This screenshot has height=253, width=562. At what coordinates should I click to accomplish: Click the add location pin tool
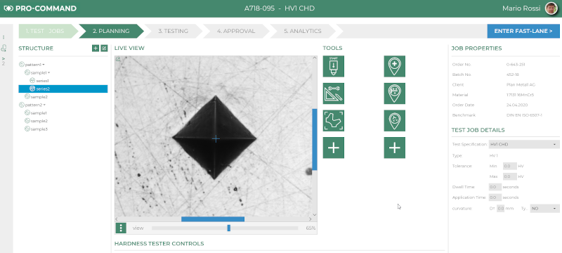click(x=395, y=66)
